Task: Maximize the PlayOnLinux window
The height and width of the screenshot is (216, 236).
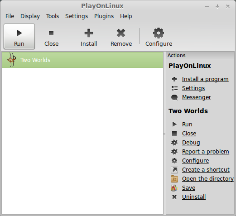Action: tap(217, 6)
